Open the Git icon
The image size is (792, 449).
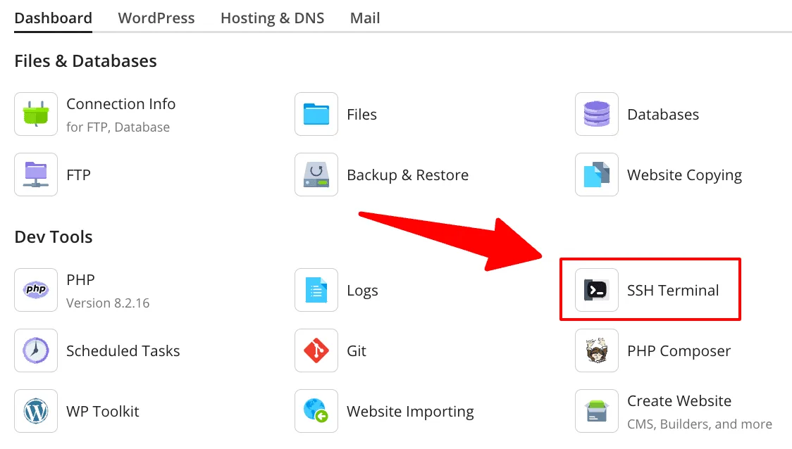click(x=316, y=350)
